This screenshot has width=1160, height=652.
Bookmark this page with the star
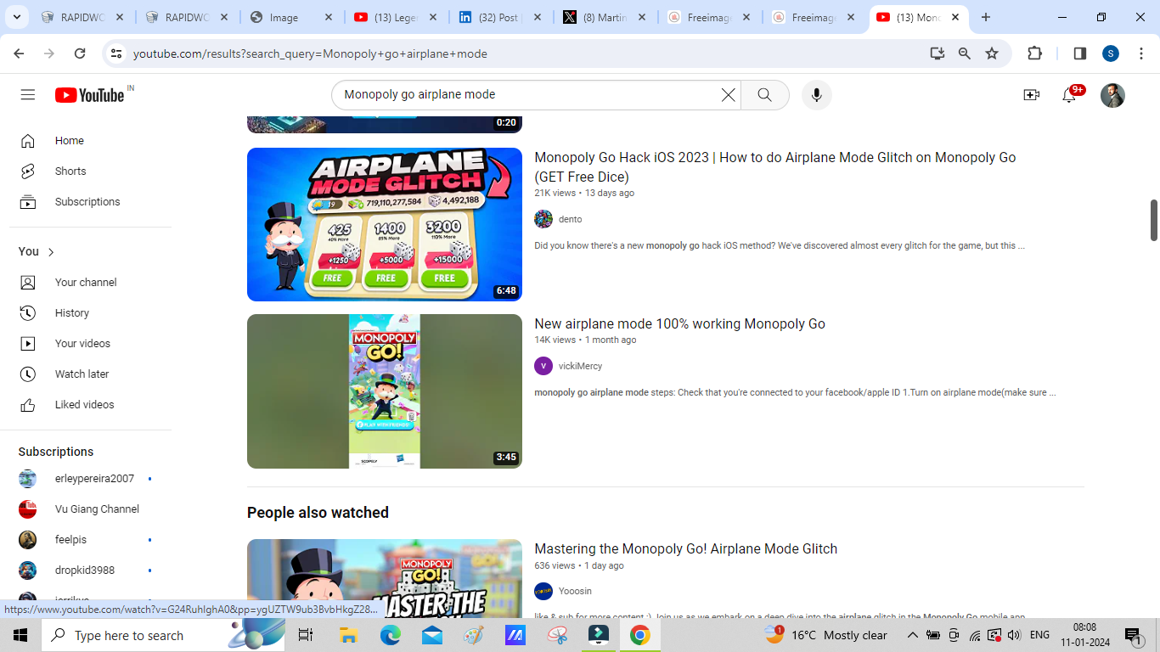pyautogui.click(x=992, y=53)
